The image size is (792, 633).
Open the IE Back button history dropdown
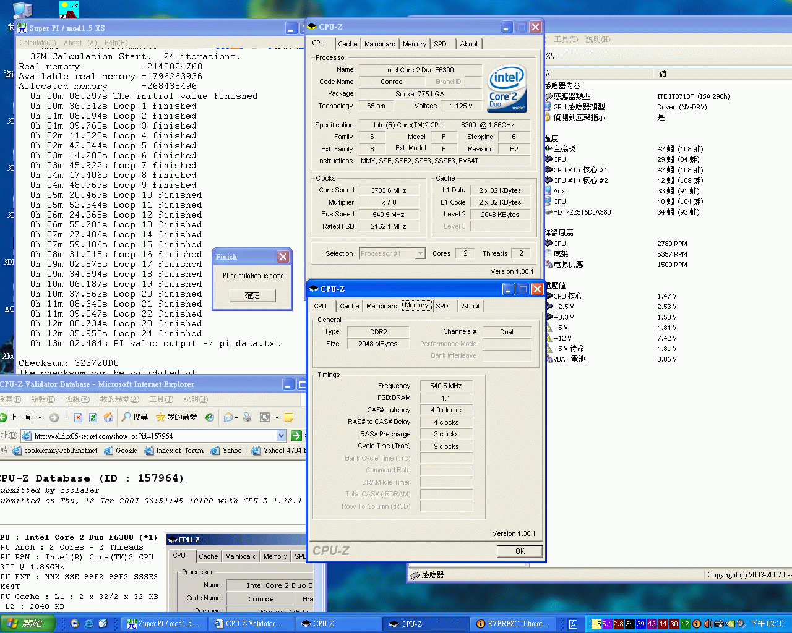40,417
